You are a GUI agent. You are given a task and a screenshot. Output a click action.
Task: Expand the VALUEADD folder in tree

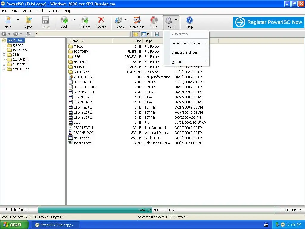coord(4,69)
